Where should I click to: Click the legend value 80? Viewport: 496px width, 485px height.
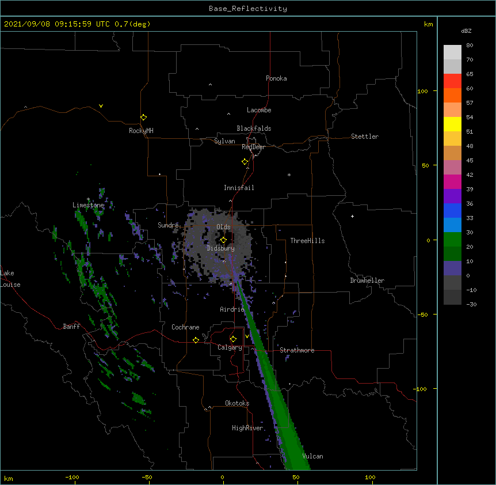point(470,46)
